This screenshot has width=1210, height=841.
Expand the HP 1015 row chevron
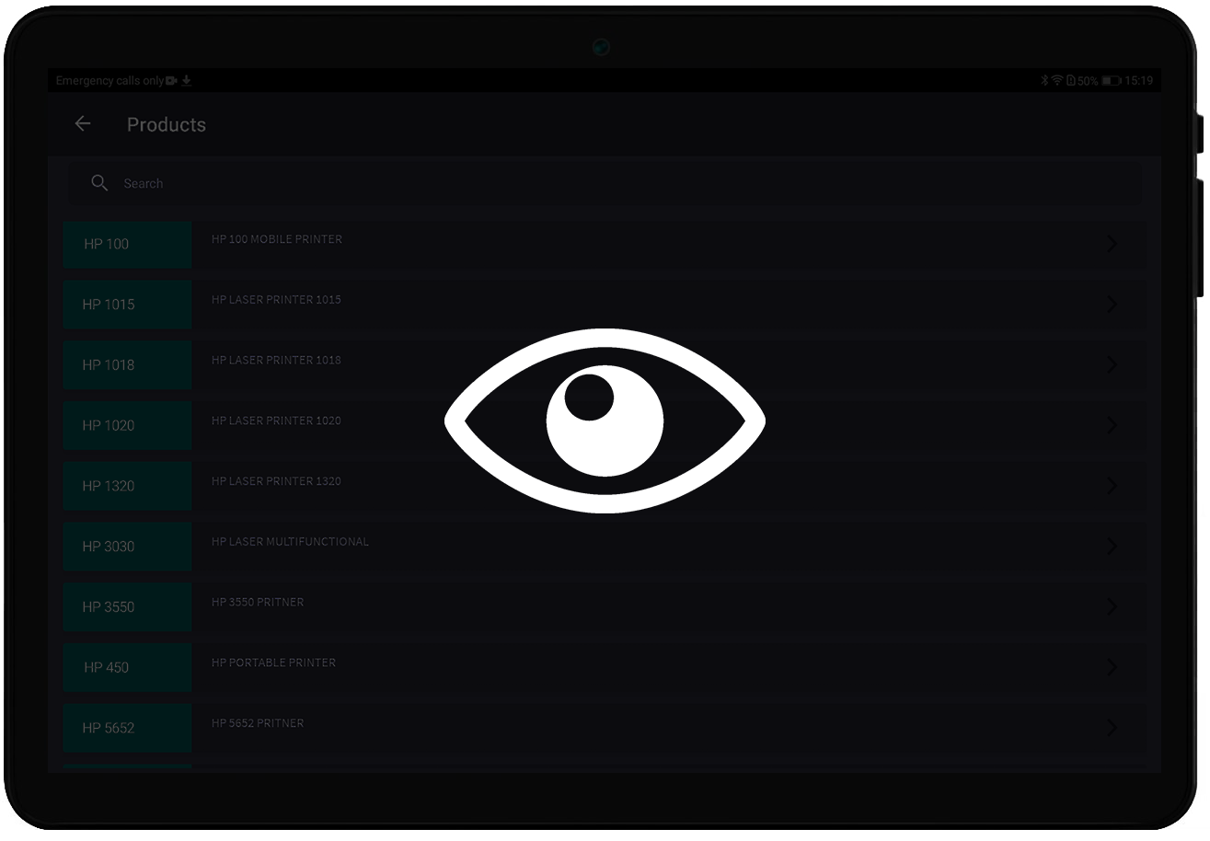click(x=1112, y=305)
